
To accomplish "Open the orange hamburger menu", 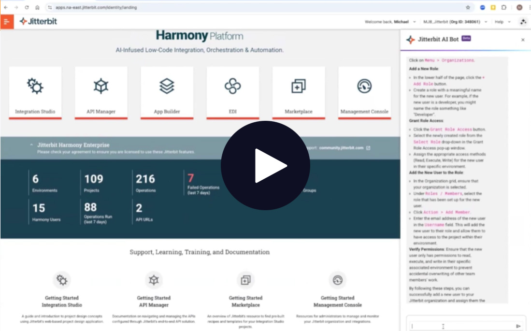I will [x=7, y=22].
